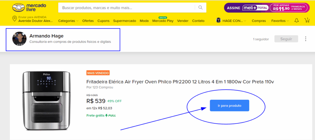Open the Fritadeira Air Fryer Philco title
Viewport: 315px width, 140px height.
point(180,82)
